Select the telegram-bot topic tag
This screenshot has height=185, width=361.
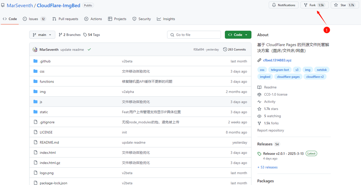[280, 70]
